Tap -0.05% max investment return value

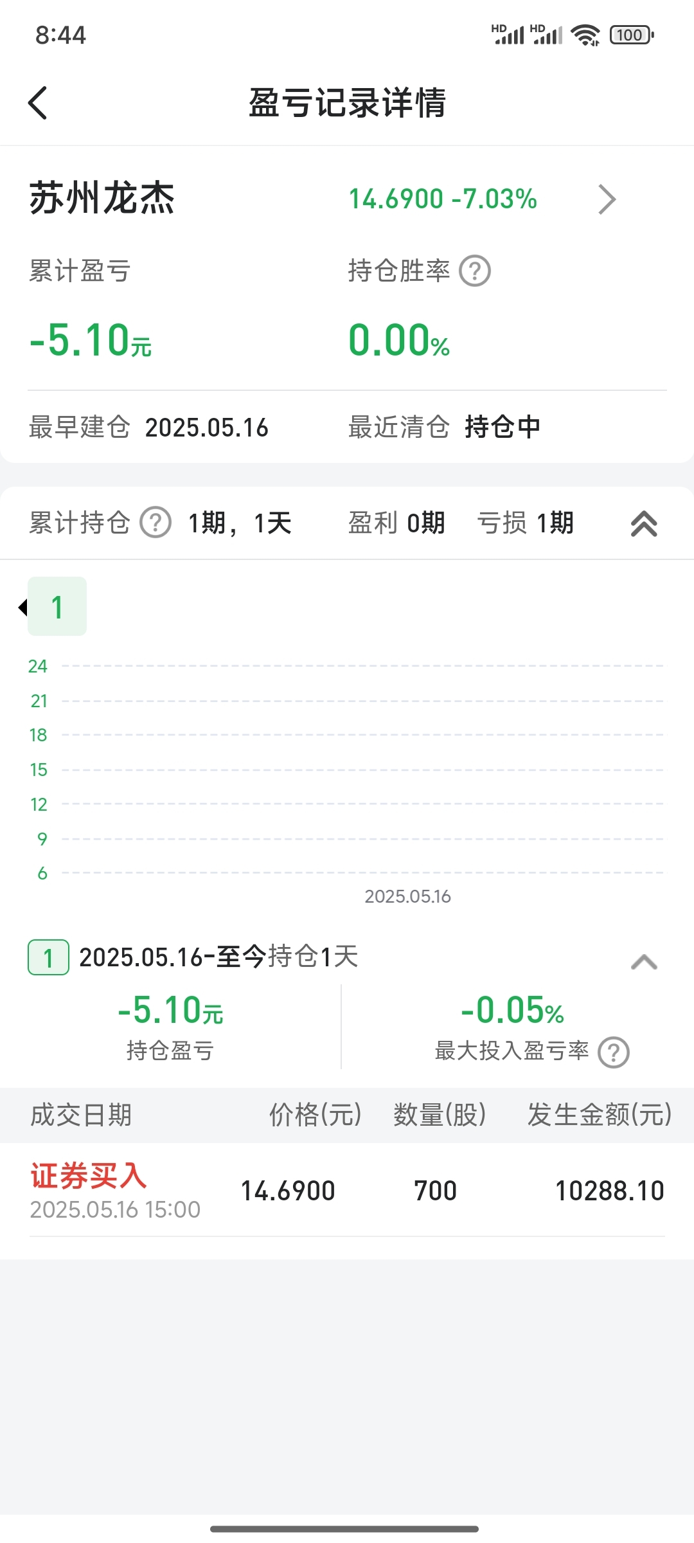512,1010
